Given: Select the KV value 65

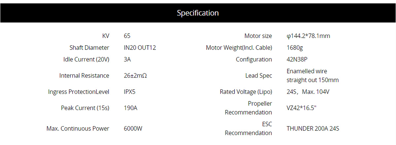Looking at the screenshot, I should pos(127,36).
